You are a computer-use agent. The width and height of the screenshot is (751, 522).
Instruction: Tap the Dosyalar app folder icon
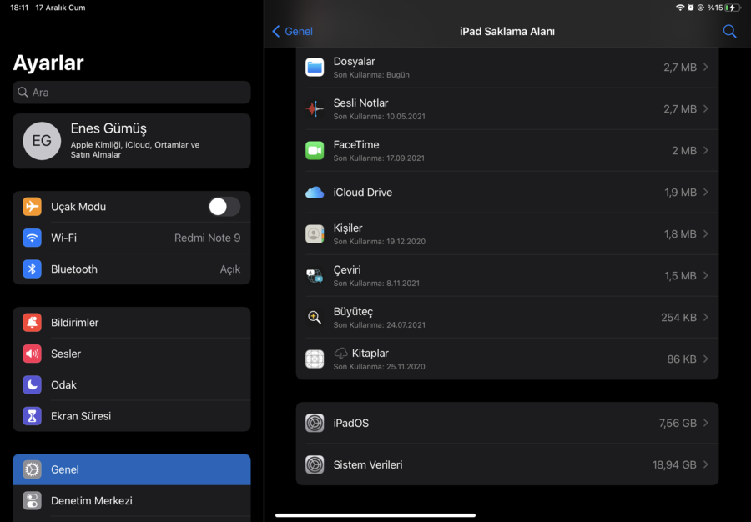tap(315, 68)
